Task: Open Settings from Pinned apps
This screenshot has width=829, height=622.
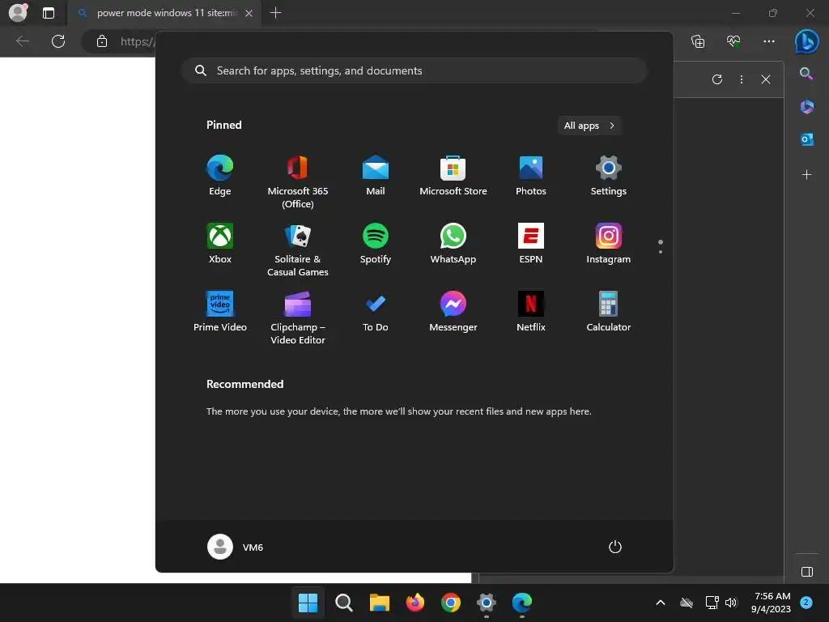Action: [609, 176]
